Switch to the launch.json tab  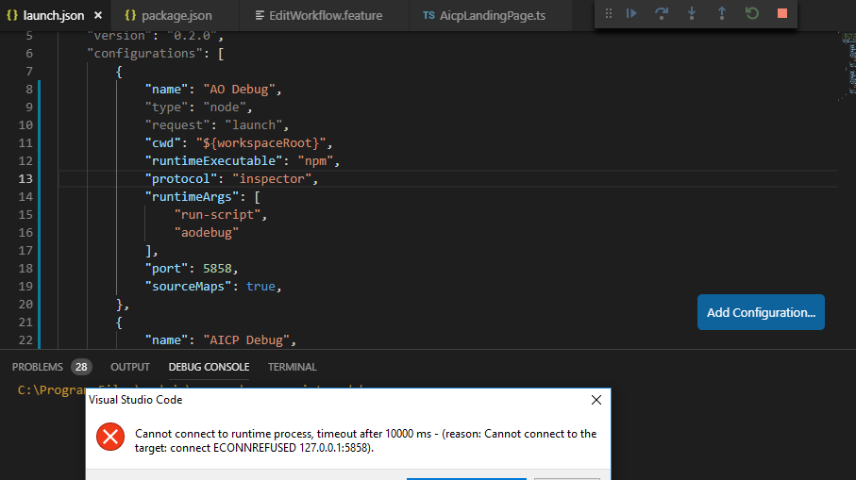(x=54, y=15)
